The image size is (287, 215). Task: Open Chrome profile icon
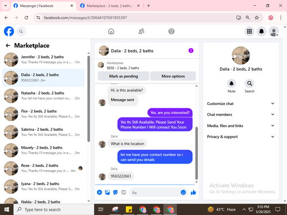(x=270, y=18)
